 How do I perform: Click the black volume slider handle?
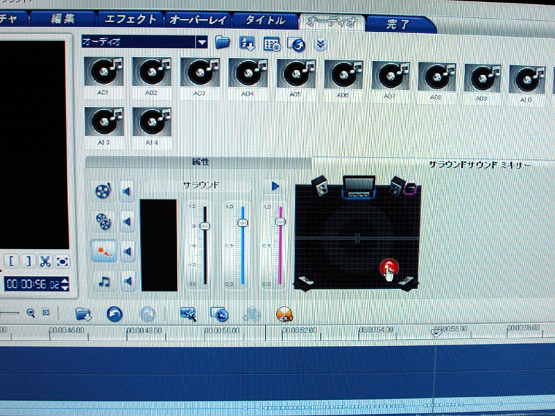pyautogui.click(x=205, y=226)
